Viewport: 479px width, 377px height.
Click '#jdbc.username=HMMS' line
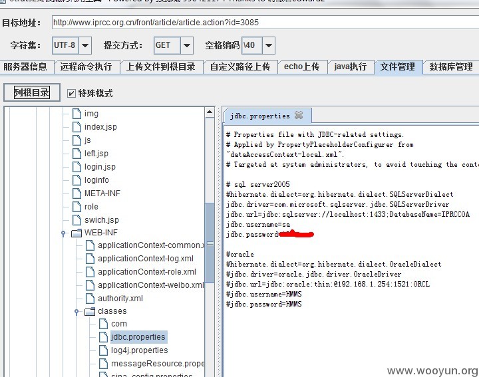[264, 295]
